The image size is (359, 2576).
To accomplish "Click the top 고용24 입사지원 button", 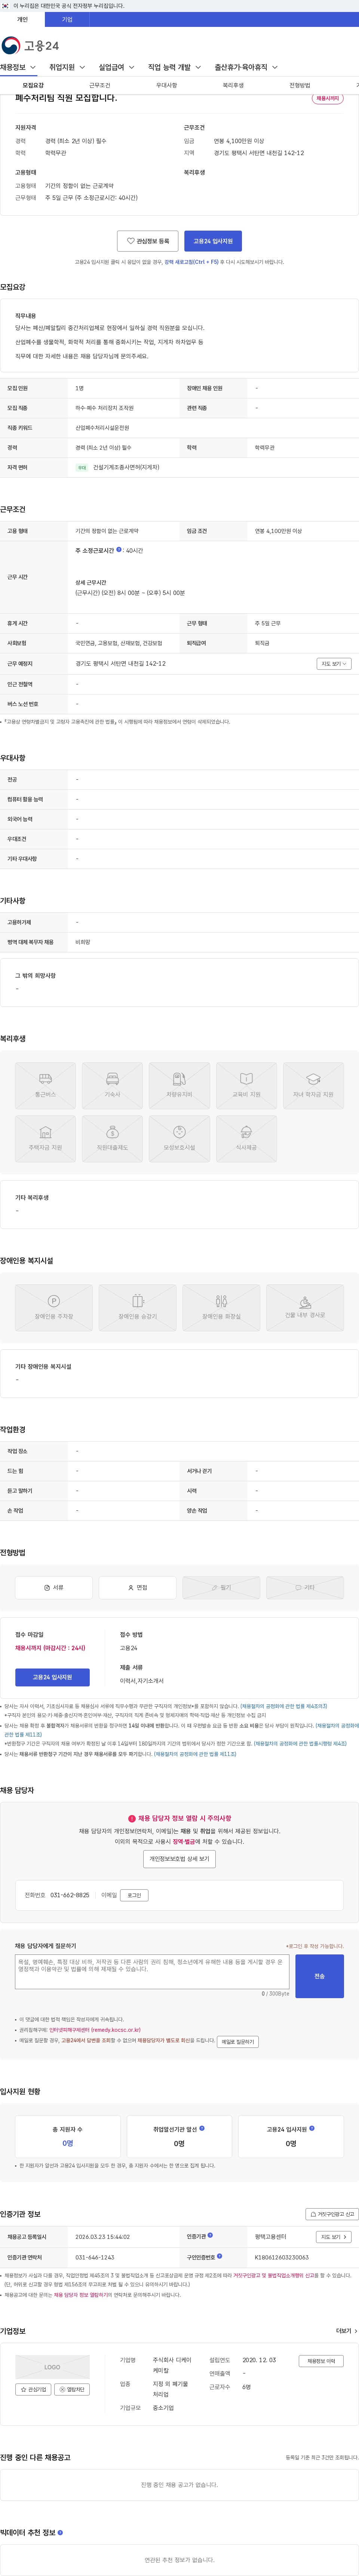I will pos(213,241).
